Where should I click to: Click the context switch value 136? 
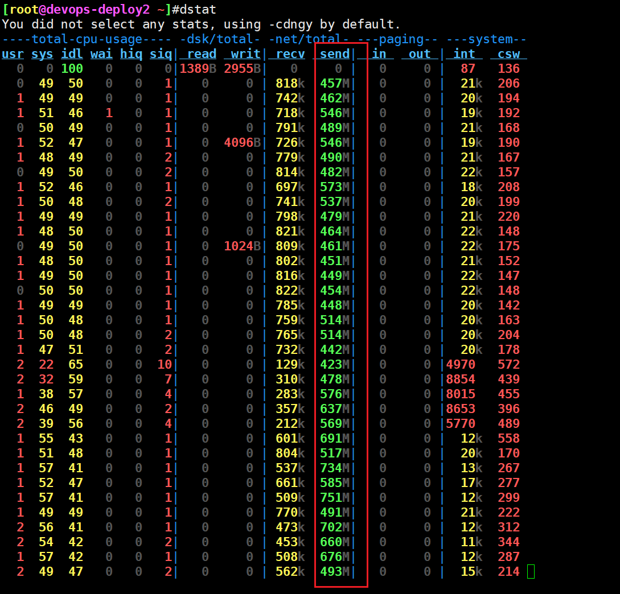[509, 69]
